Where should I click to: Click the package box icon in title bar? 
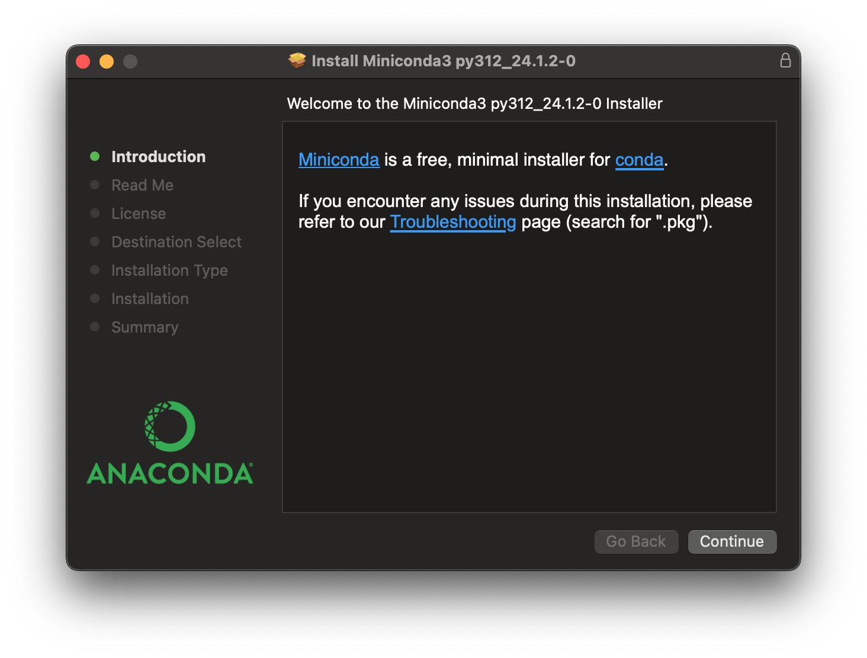point(297,60)
